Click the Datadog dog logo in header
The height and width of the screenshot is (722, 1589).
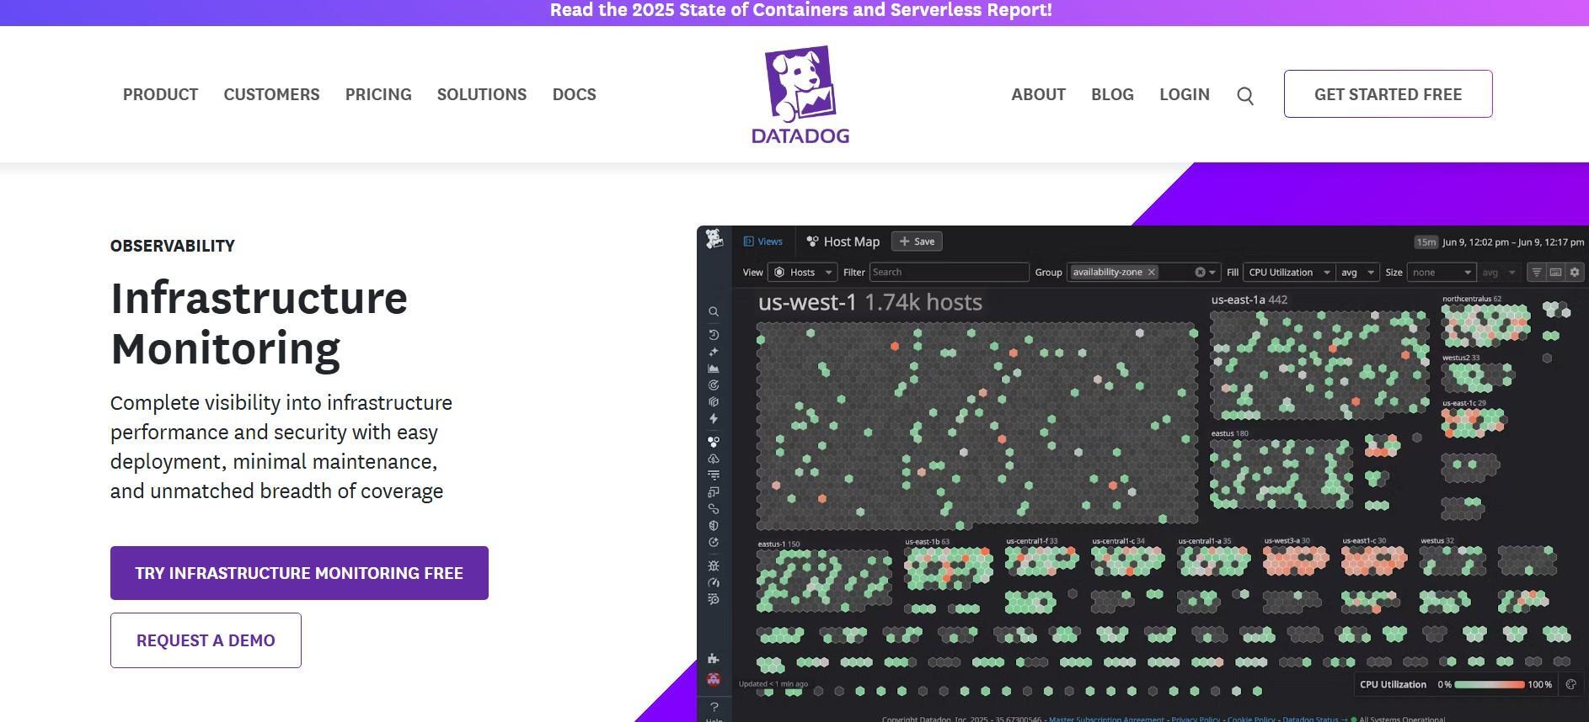point(800,94)
